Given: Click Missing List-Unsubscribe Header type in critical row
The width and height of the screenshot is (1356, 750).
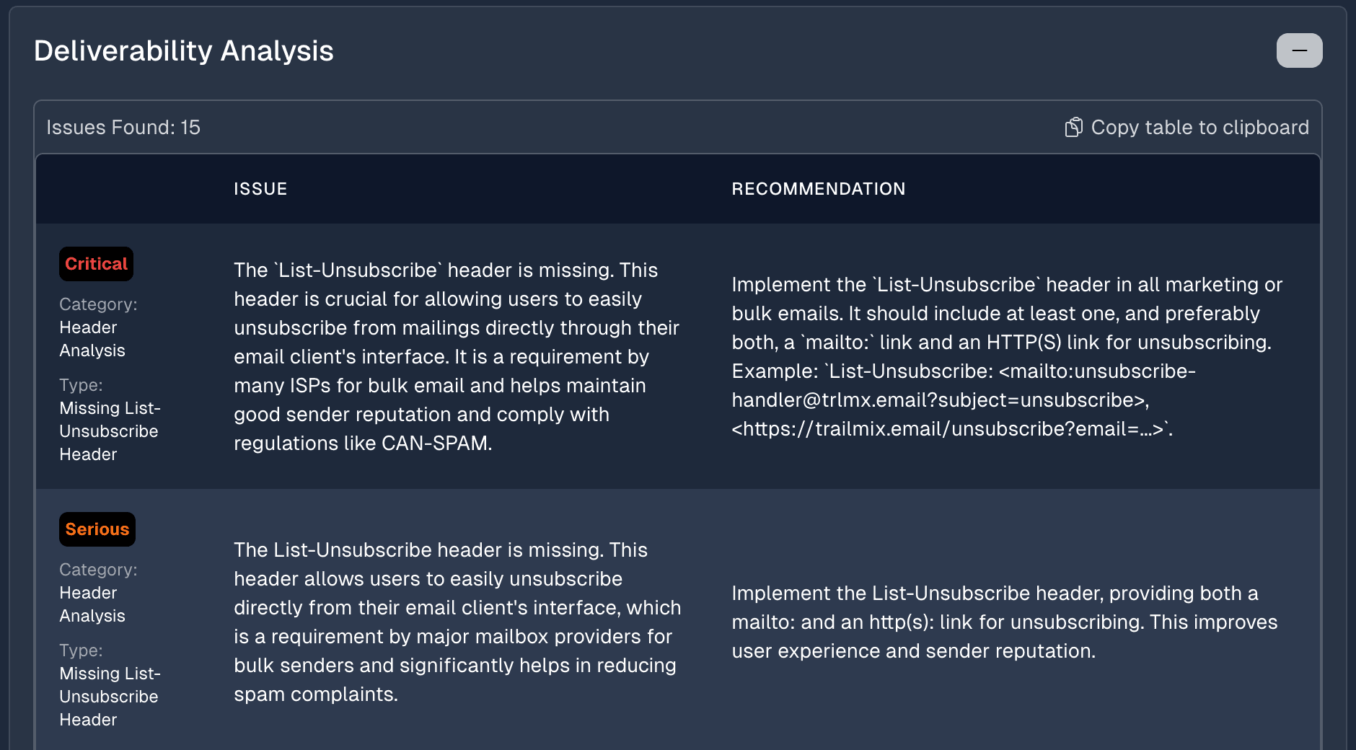Looking at the screenshot, I should (x=110, y=431).
